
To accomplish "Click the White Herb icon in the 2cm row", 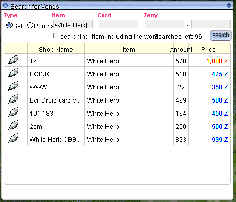I will pos(14,125).
